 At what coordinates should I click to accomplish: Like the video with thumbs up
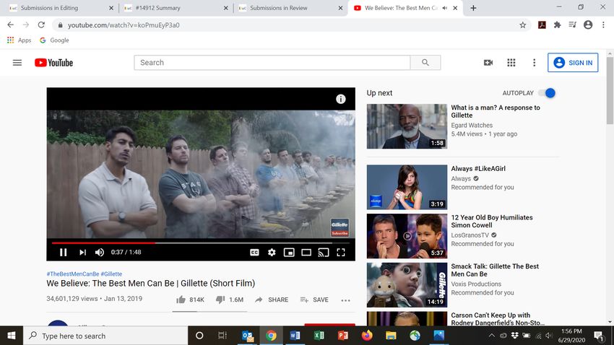click(190, 300)
